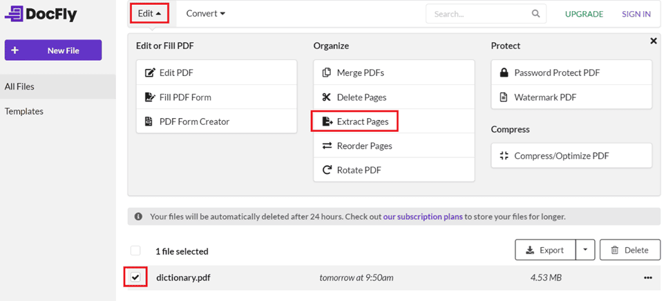Click the Extract Pages icon
This screenshot has width=666, height=301.
[327, 122]
